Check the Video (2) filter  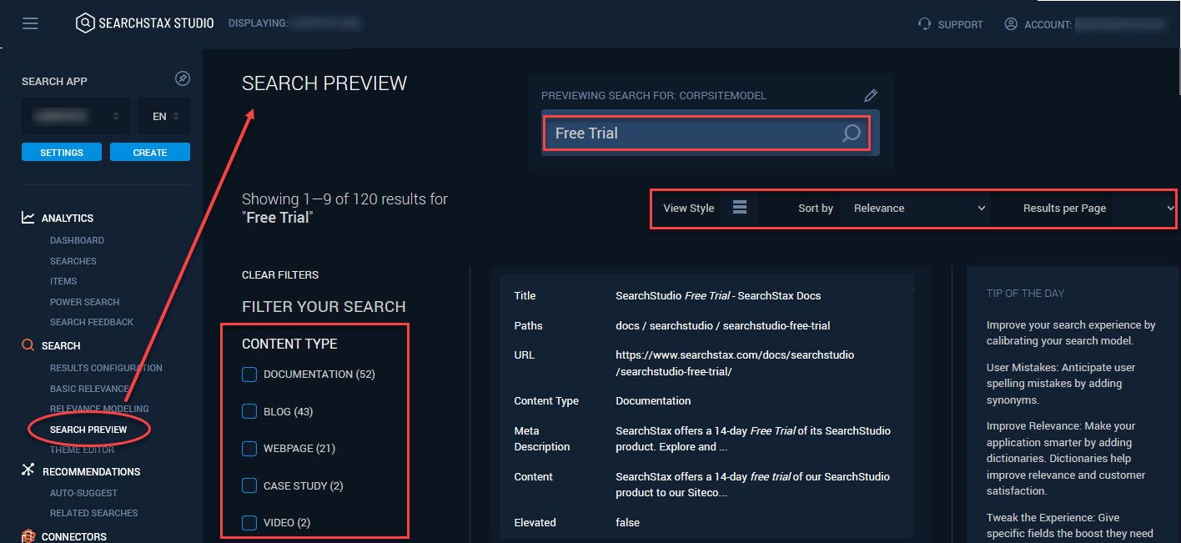[x=249, y=523]
